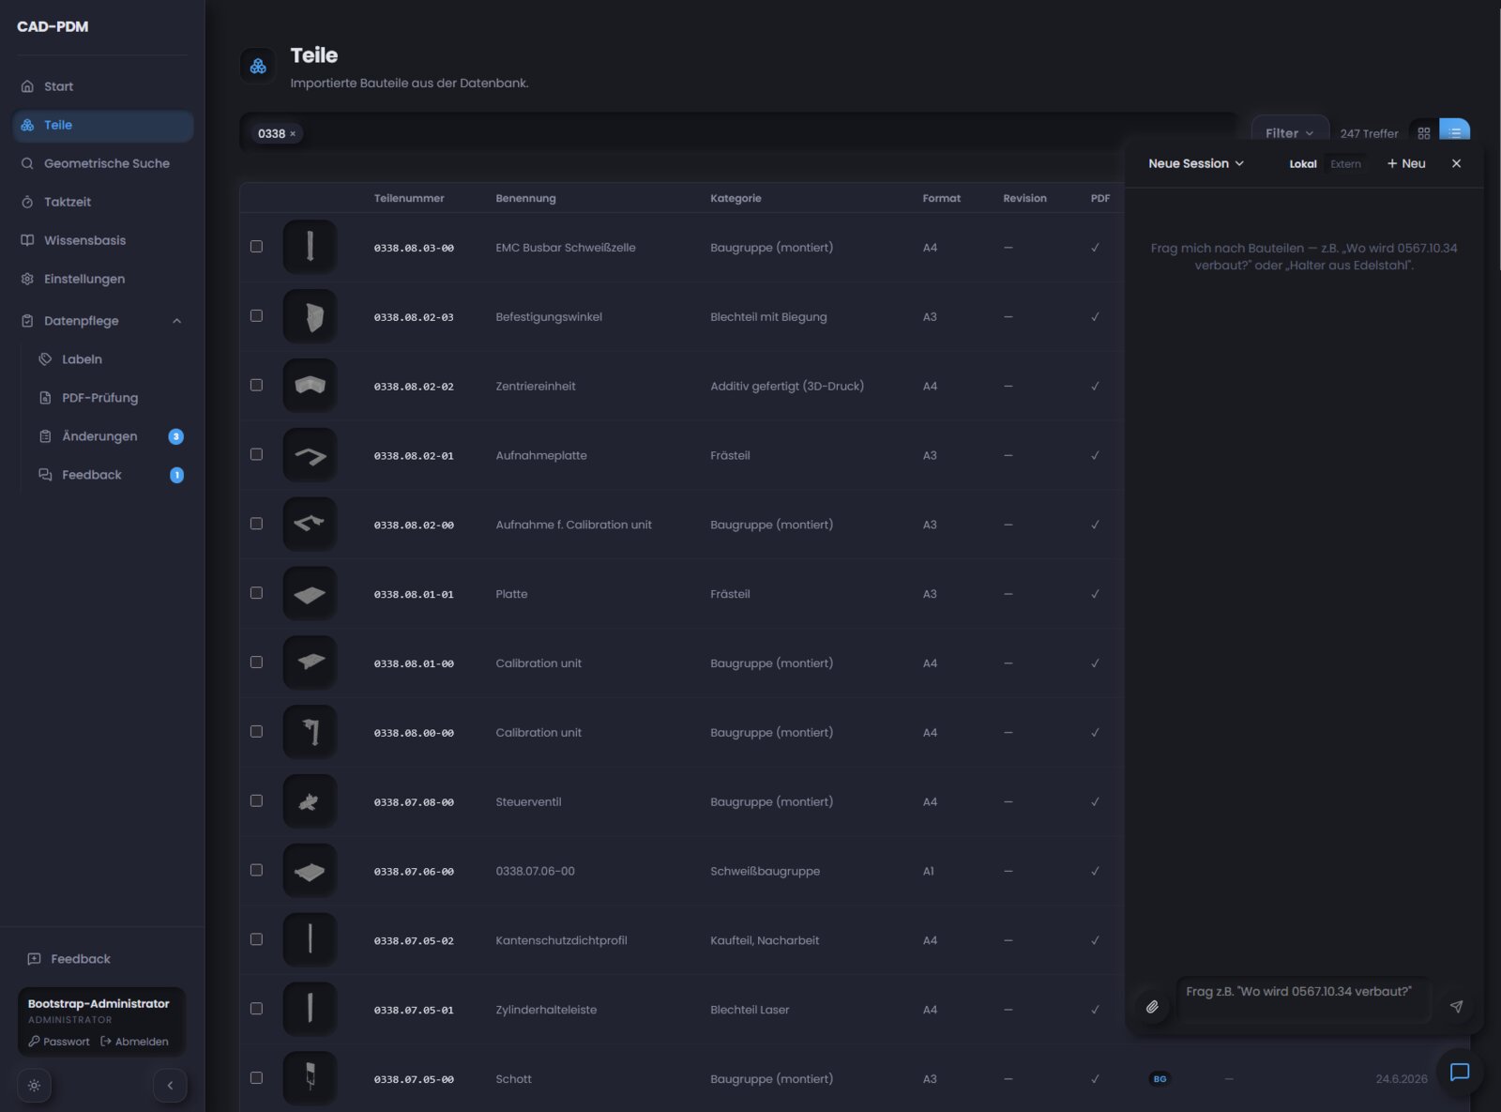Sort by Kategorie column header
Screen dimensions: 1501x1112
click(x=735, y=198)
